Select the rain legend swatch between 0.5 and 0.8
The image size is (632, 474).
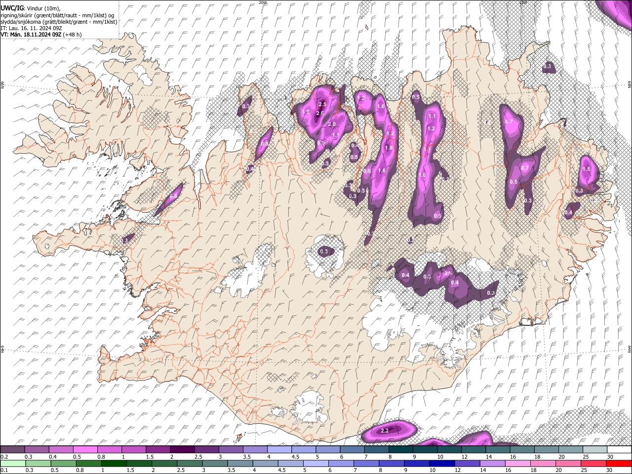pos(64,463)
